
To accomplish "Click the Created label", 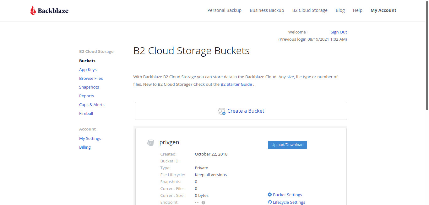I will (168, 154).
